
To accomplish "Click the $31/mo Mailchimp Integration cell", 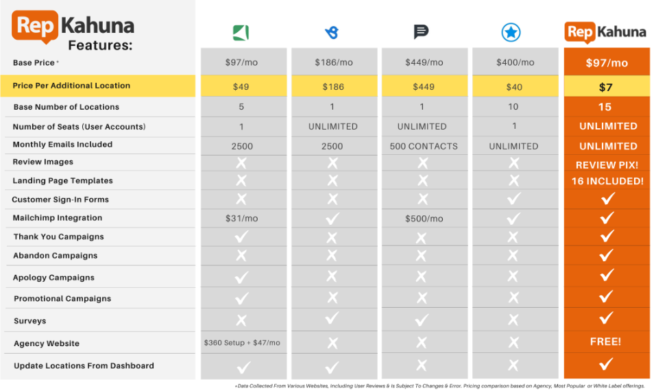I will pyautogui.click(x=241, y=219).
